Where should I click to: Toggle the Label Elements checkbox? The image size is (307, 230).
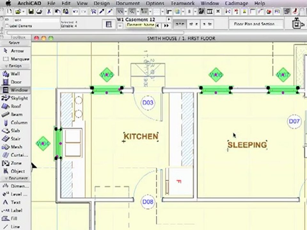(x=7, y=26)
